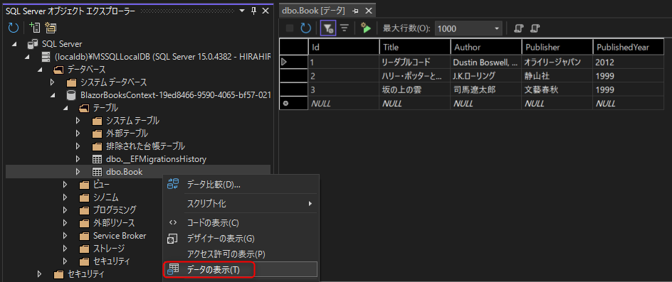This screenshot has width=672, height=282.
Task: Click the sort lines toolbar icon
Action: pyautogui.click(x=344, y=28)
